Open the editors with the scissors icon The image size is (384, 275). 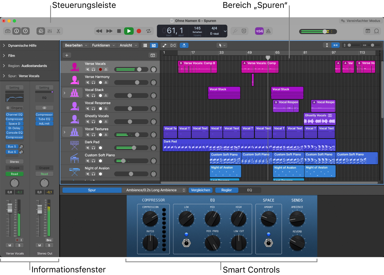tap(58, 31)
